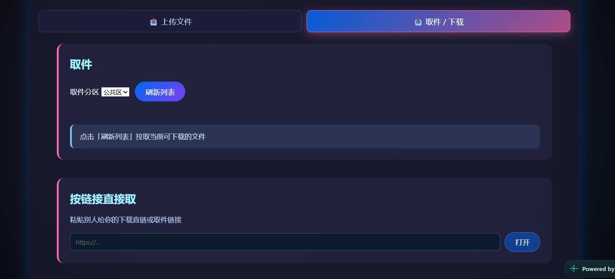
Task: Click the pink left border of 取件 card
Action: tap(58, 101)
